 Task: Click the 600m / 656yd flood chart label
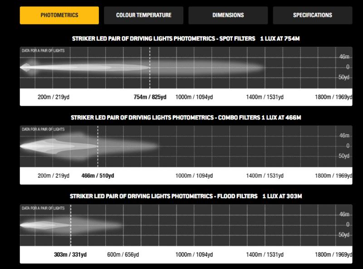[x=123, y=254]
